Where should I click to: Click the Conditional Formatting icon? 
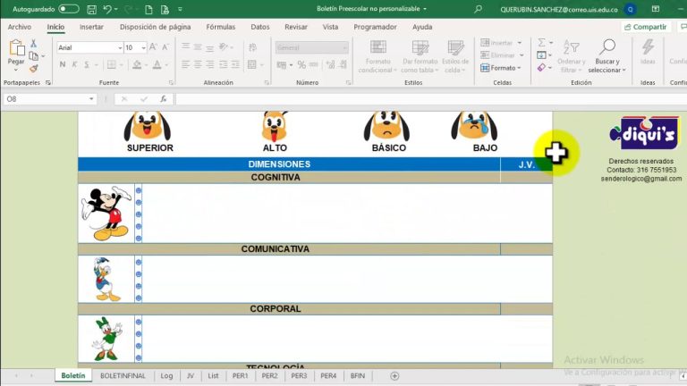(x=377, y=47)
